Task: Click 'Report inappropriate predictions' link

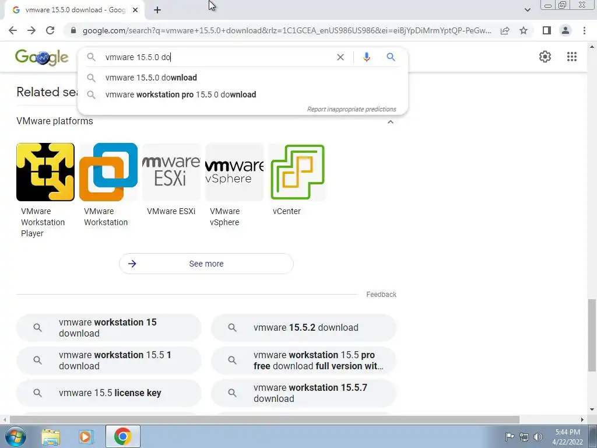Action: 352,109
